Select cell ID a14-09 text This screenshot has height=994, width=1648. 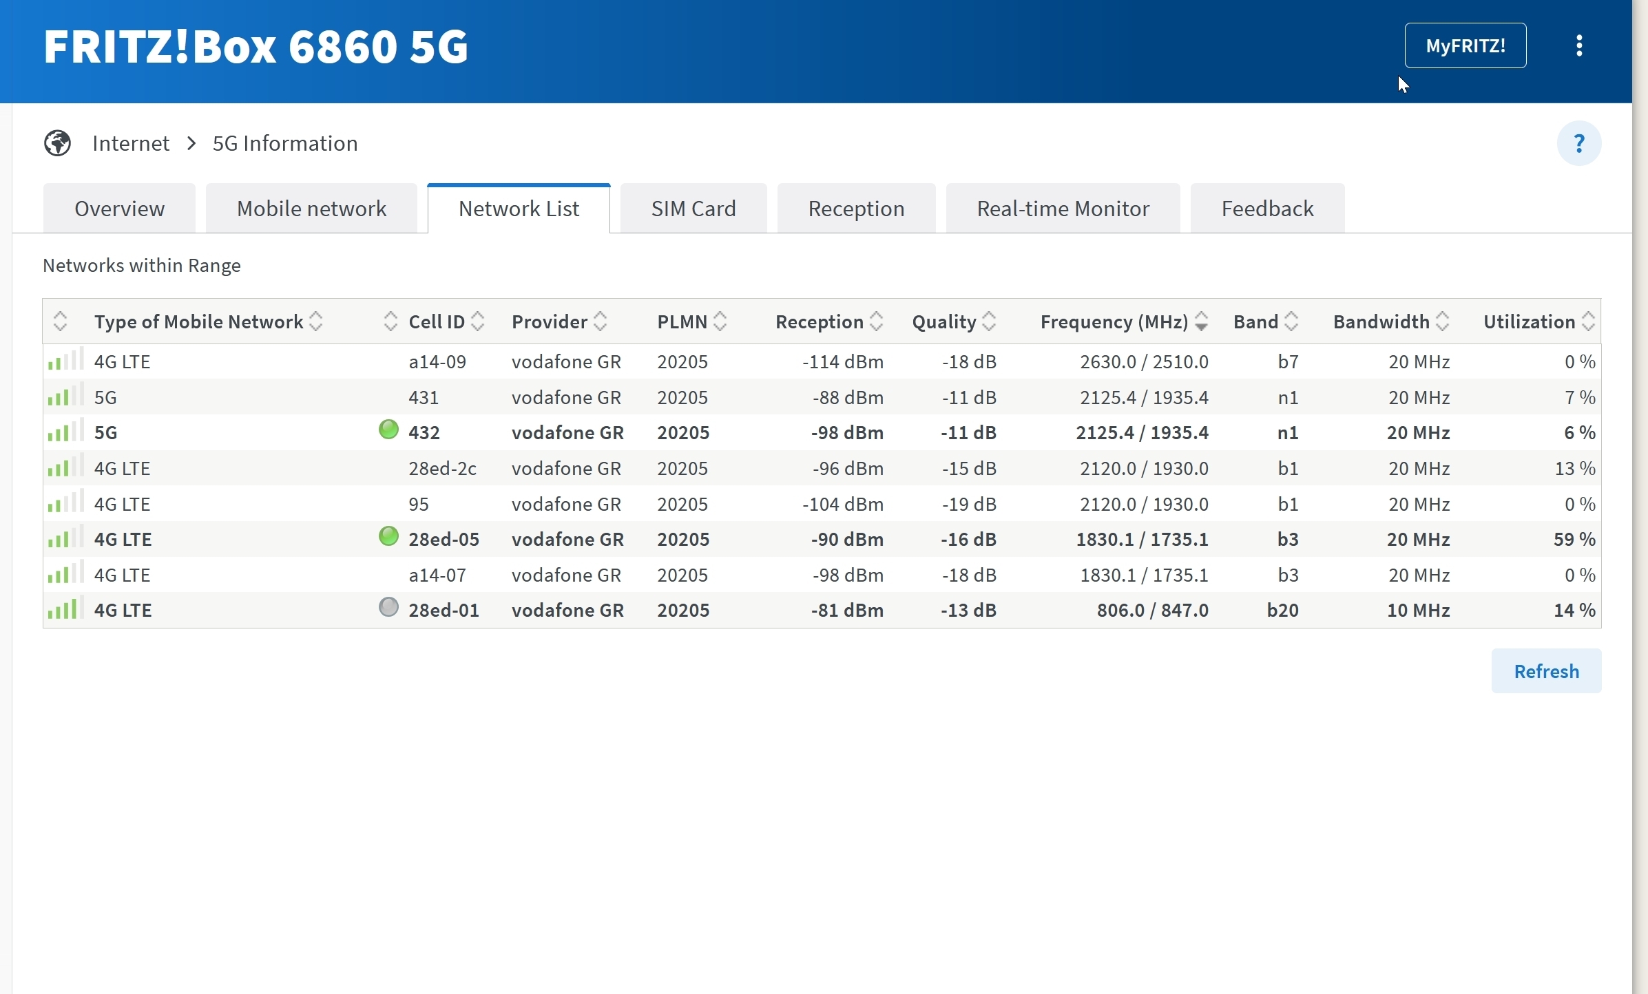coord(437,361)
